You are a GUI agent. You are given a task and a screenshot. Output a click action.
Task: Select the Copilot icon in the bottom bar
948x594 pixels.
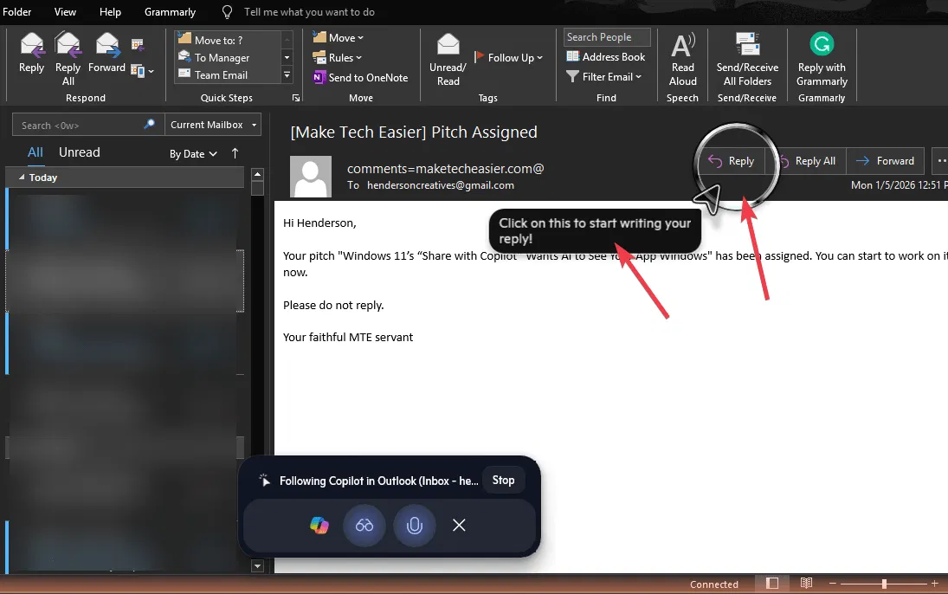coord(319,526)
